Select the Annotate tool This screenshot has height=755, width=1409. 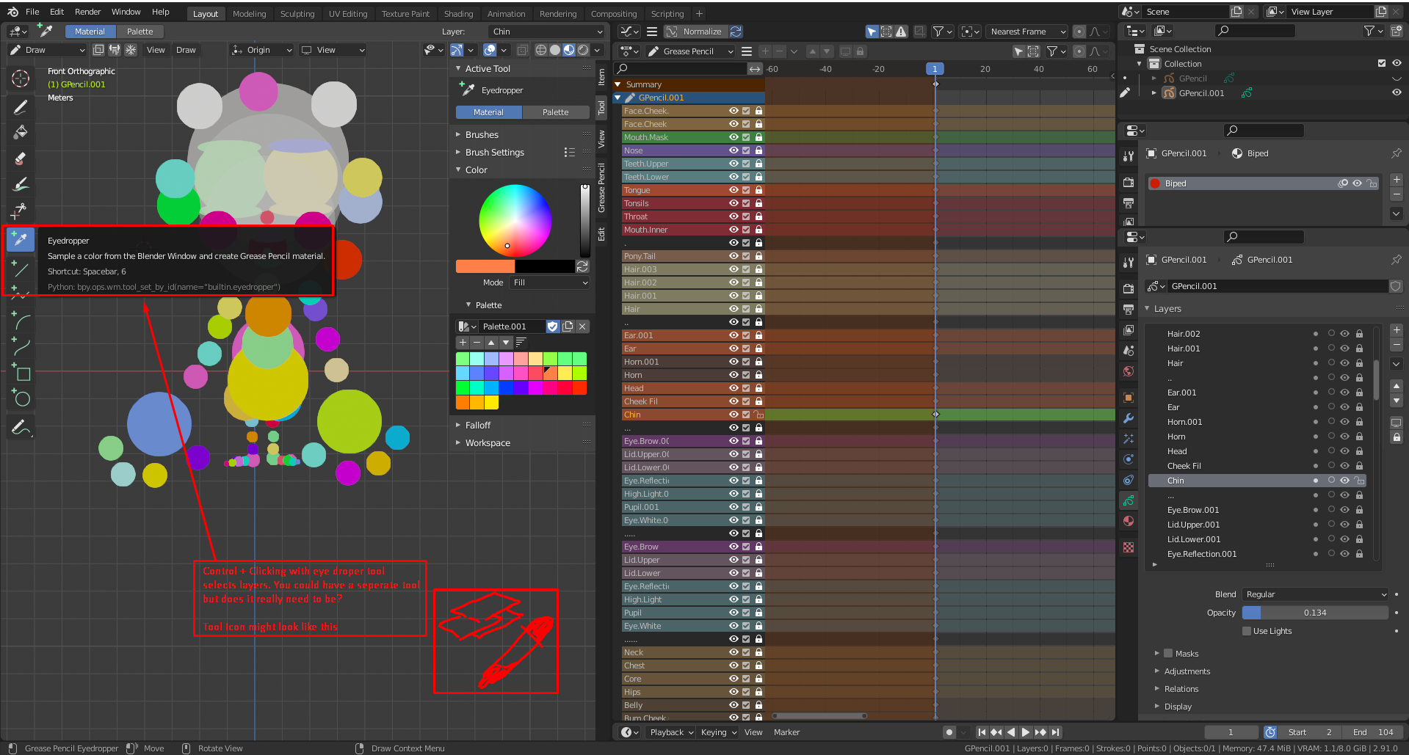click(x=21, y=427)
